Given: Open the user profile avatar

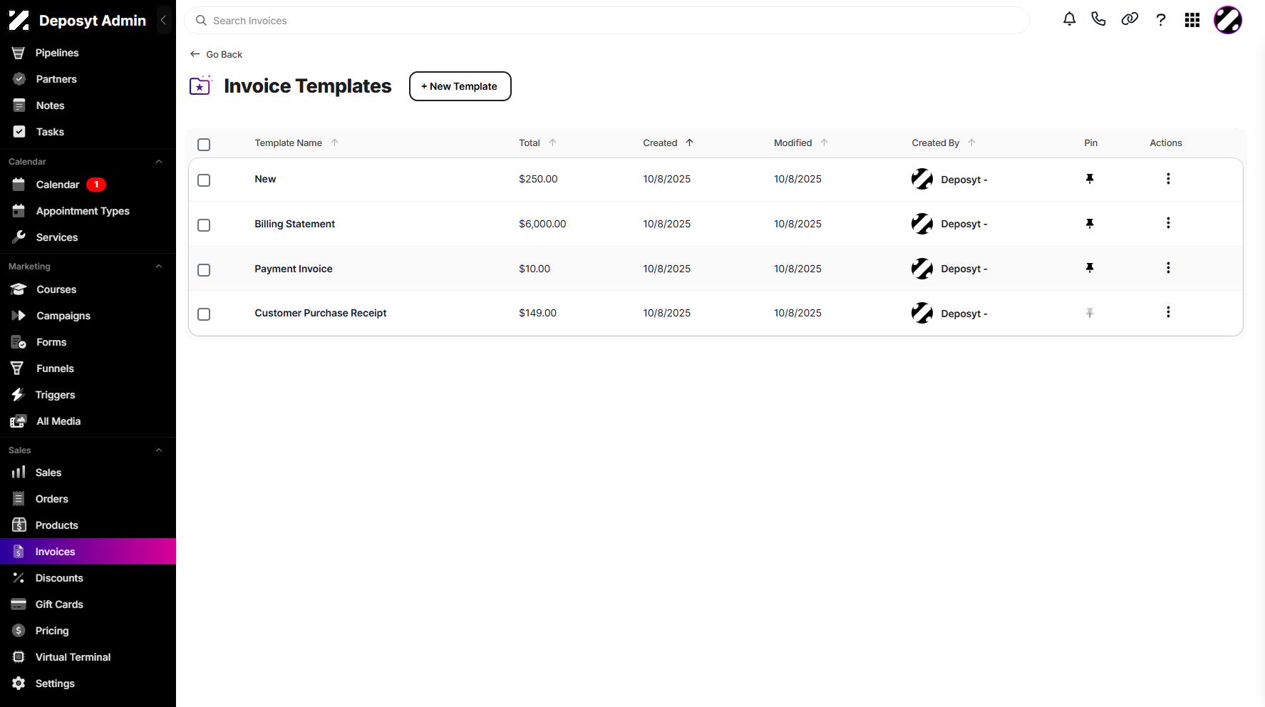Looking at the screenshot, I should [x=1228, y=20].
